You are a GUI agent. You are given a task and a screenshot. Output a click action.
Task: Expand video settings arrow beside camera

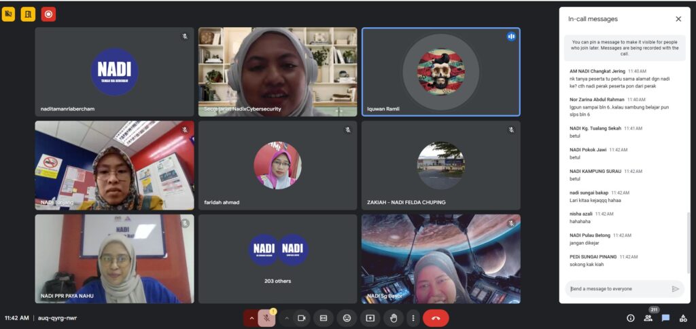click(286, 317)
